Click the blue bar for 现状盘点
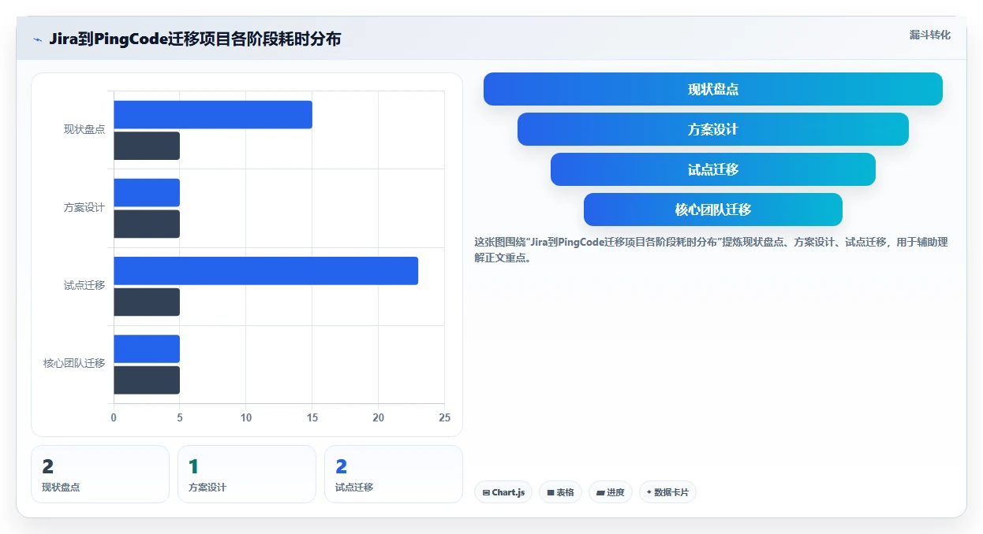 click(x=213, y=115)
